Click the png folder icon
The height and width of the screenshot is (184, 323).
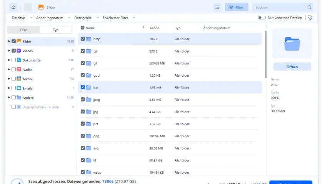pyautogui.click(x=88, y=136)
